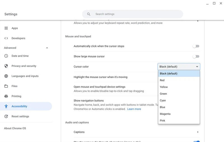
Task: Open Files settings section
Action: click(15, 86)
